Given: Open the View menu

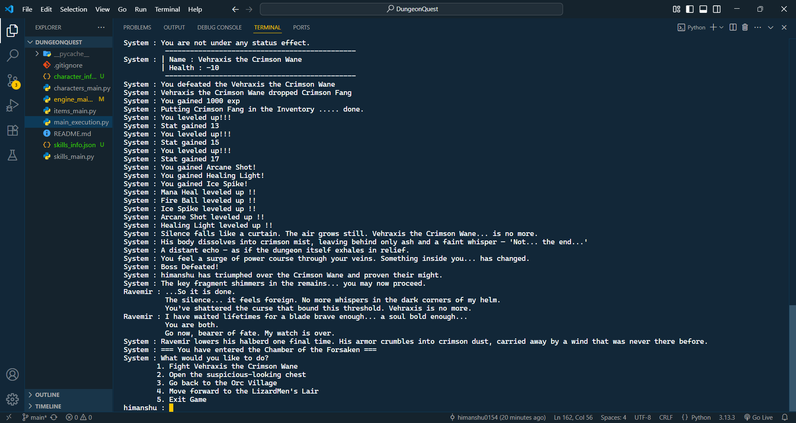Looking at the screenshot, I should 102,9.
